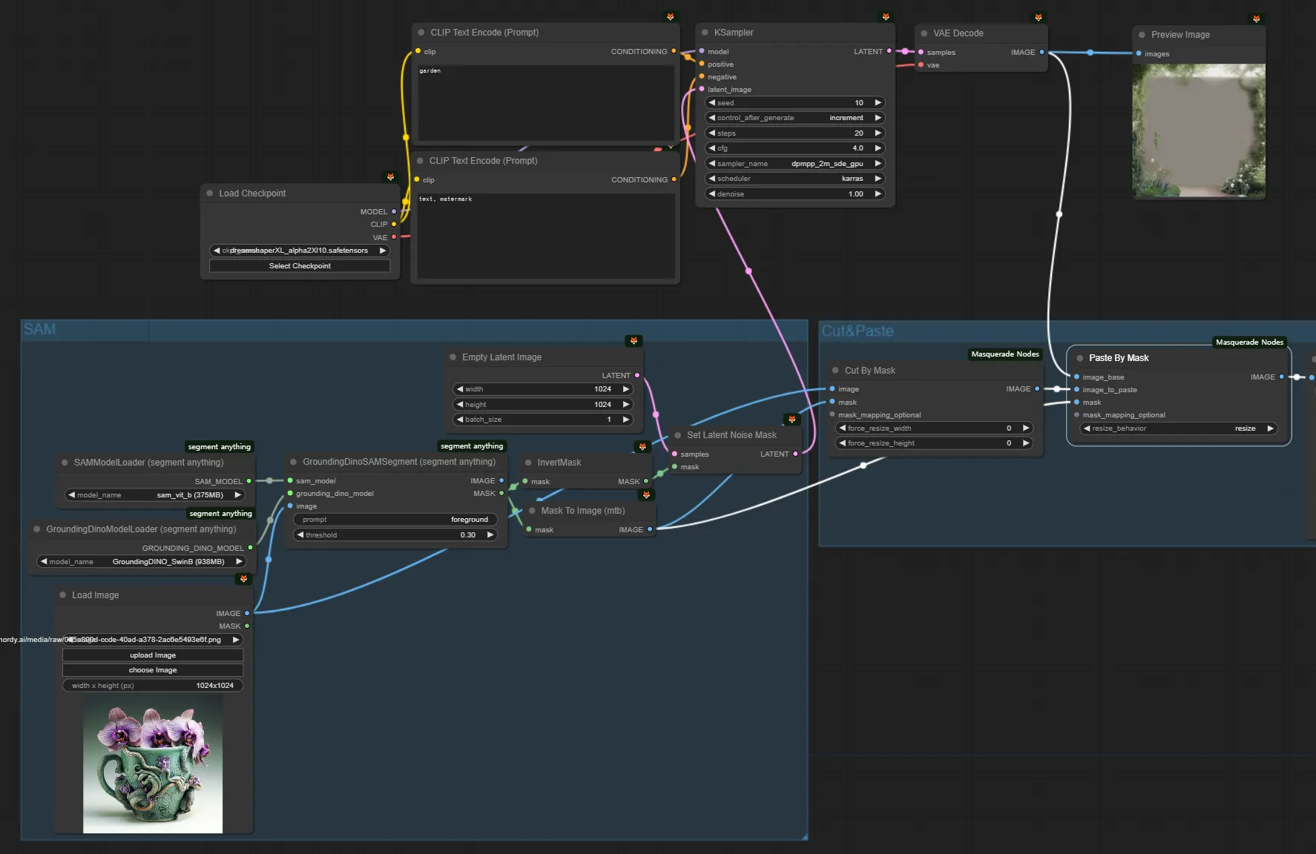
Task: Open the control_after_generate dropdown set to increment
Action: point(795,118)
